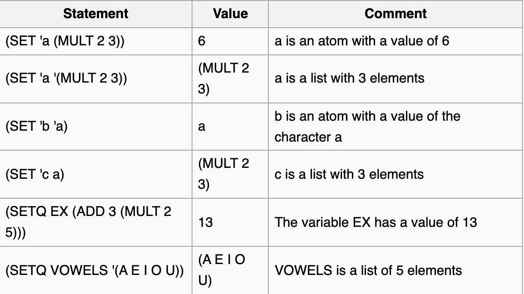Click the SETQ VOWELS statement cell

pos(94,270)
